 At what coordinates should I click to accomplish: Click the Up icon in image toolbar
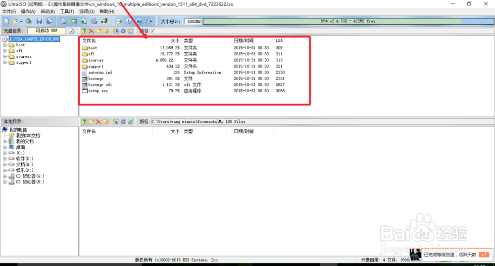pyautogui.click(x=84, y=31)
